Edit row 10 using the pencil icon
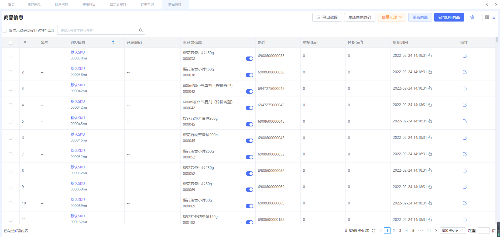The height and width of the screenshot is (237, 500). (465, 203)
